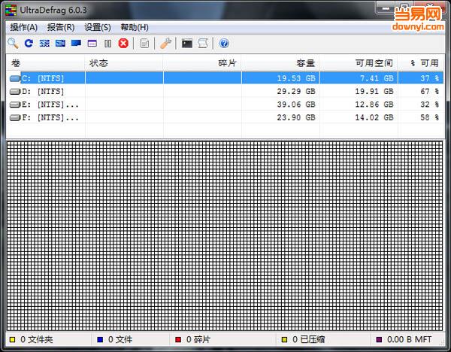Select the F: [NTFS] volume row
Viewport: 451px width, 352px height.
(45, 118)
